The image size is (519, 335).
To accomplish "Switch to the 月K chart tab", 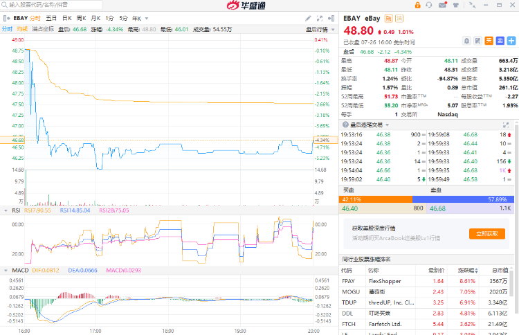I will pos(95,18).
